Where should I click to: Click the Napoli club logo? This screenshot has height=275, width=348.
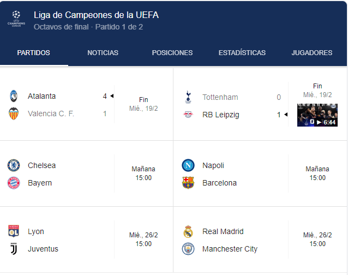point(188,165)
